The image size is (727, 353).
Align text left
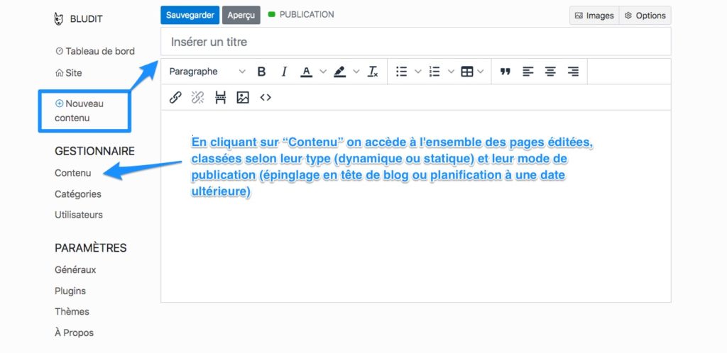coord(528,72)
